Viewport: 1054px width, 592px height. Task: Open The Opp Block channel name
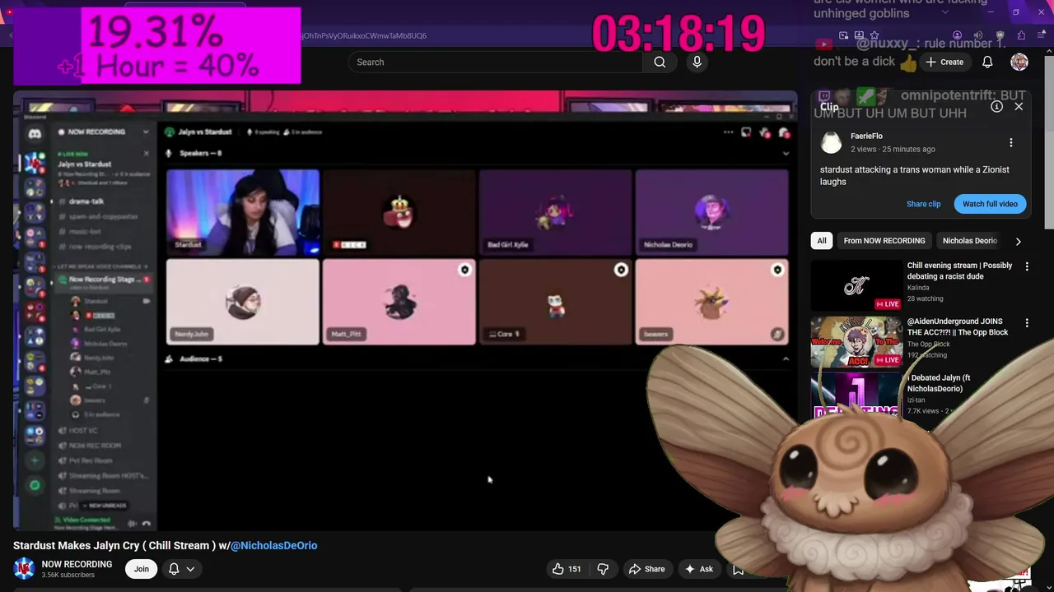(928, 344)
